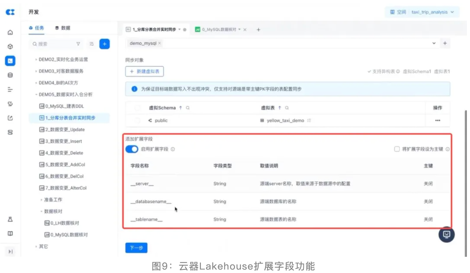This screenshot has height=273, width=470.
Task: Click the home icon in left sidebar
Action: click(x=10, y=32)
